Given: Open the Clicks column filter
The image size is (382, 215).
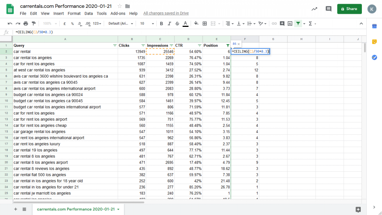Looking at the screenshot, I should pyautogui.click(x=143, y=46).
